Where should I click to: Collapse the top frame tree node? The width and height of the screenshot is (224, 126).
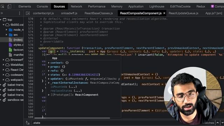point(1,20)
